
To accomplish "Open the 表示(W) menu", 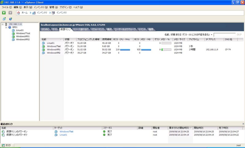I will click(28, 7).
